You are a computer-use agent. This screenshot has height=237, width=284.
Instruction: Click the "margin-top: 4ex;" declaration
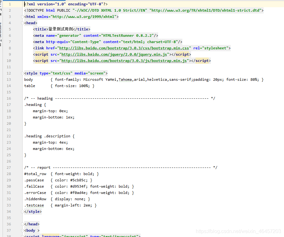pyautogui.click(x=50, y=143)
